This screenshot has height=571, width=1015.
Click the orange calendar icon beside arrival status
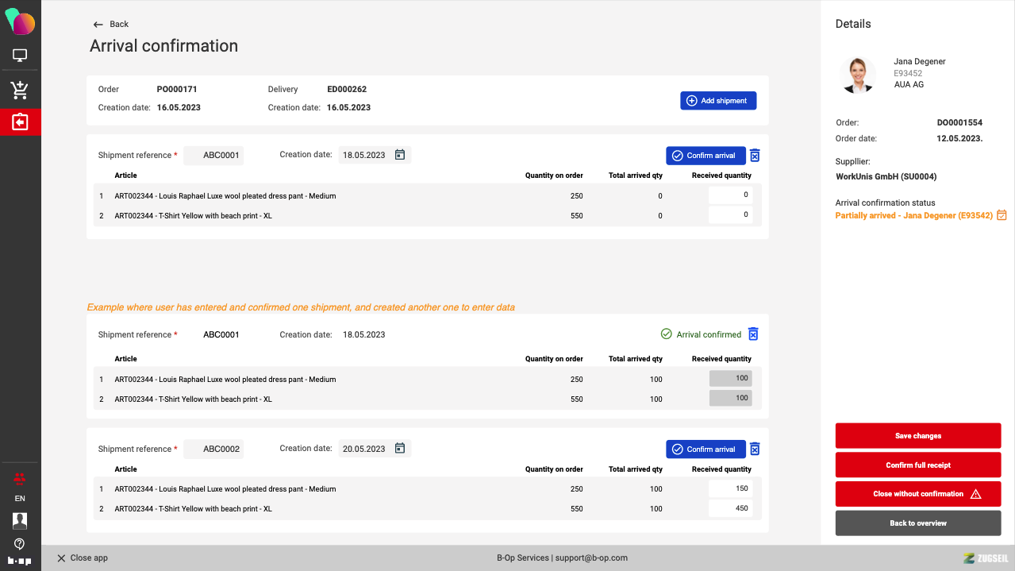click(x=1002, y=215)
